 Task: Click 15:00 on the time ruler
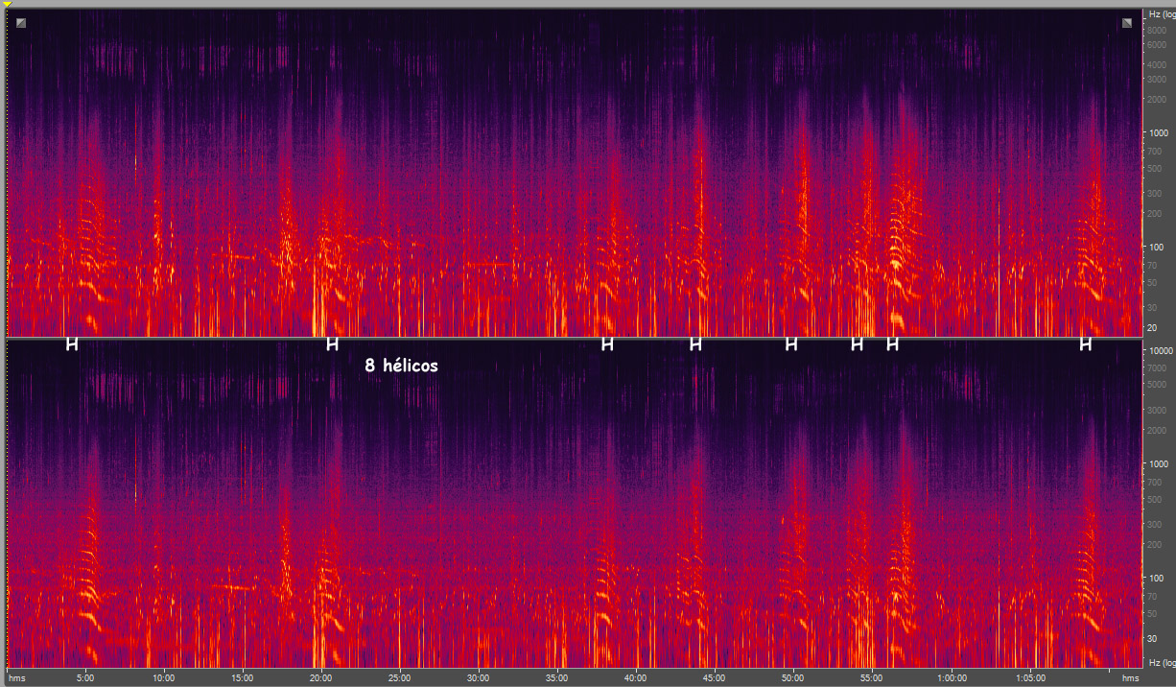[242, 677]
